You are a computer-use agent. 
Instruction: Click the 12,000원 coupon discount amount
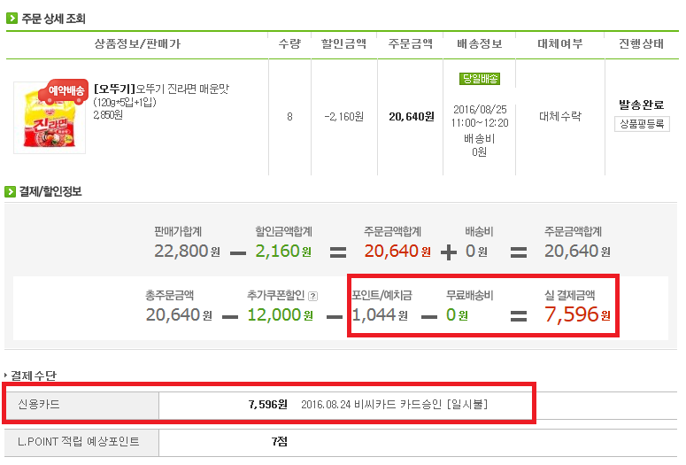[x=281, y=314]
